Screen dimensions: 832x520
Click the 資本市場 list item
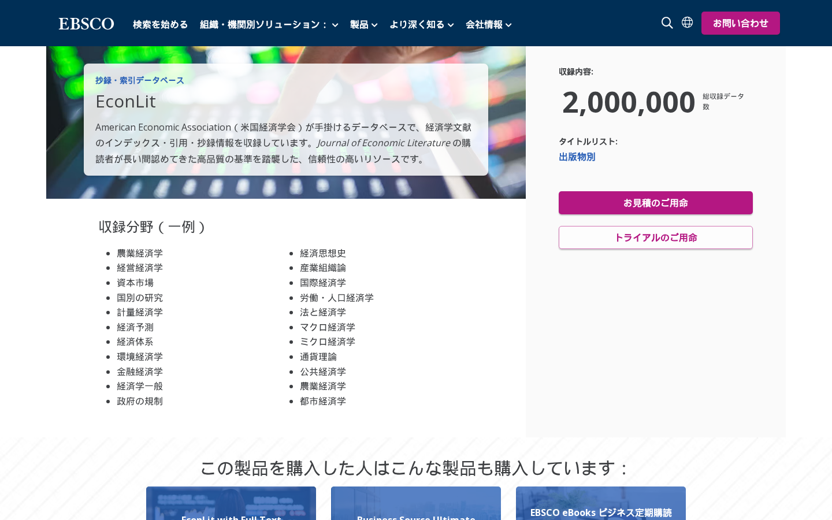click(135, 283)
